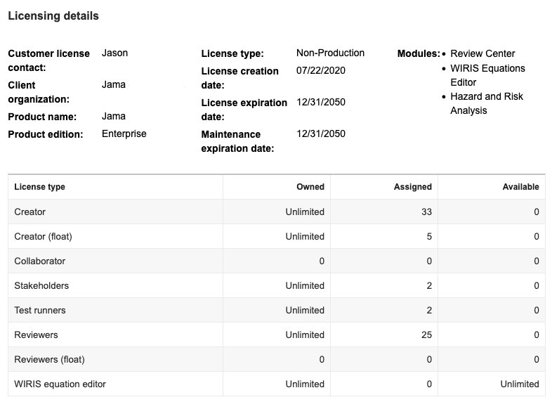The width and height of the screenshot is (552, 402).
Task: Select the WIRIS Equations Editor module entry
Action: [487, 75]
